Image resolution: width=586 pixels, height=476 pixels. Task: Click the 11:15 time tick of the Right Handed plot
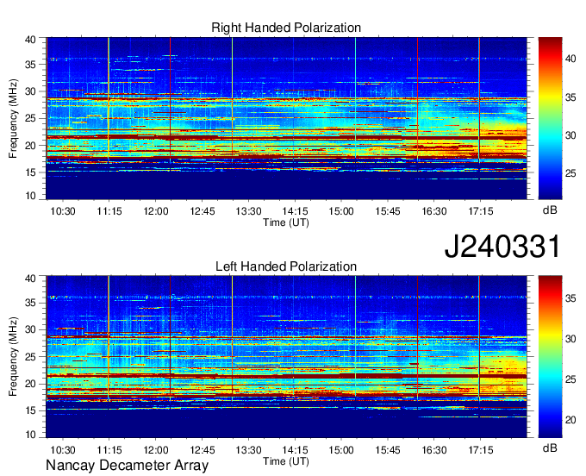pos(109,211)
